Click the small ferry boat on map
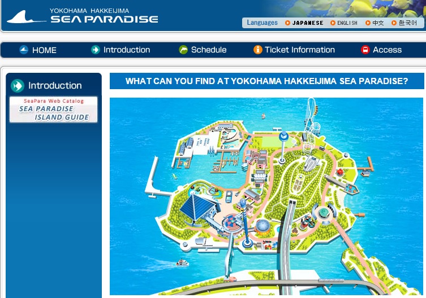This screenshot has height=298, width=426. click(x=182, y=262)
